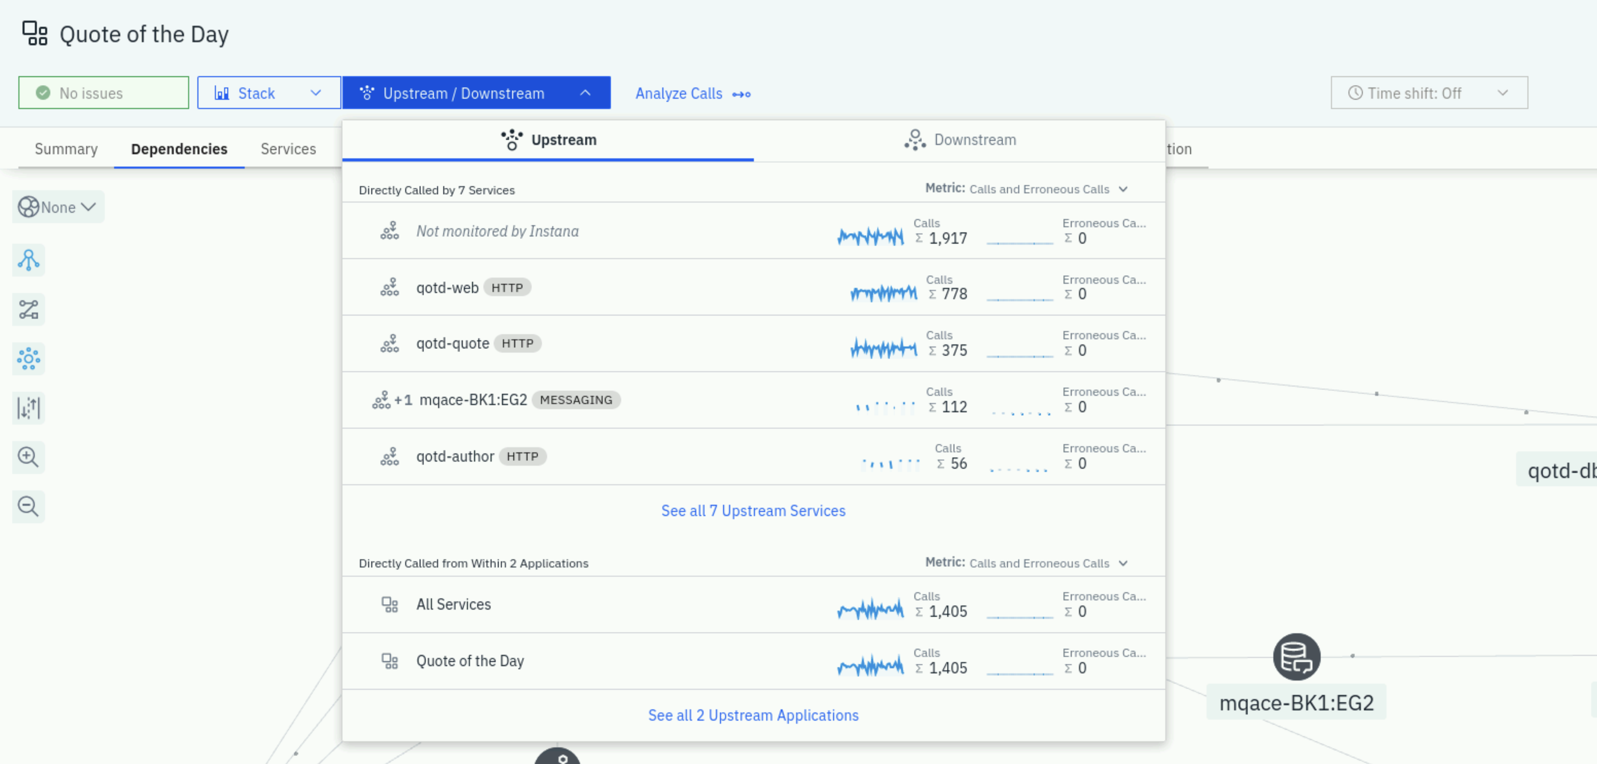1597x764 pixels.
Task: Click See all 2 Upstream Applications
Action: 753,715
